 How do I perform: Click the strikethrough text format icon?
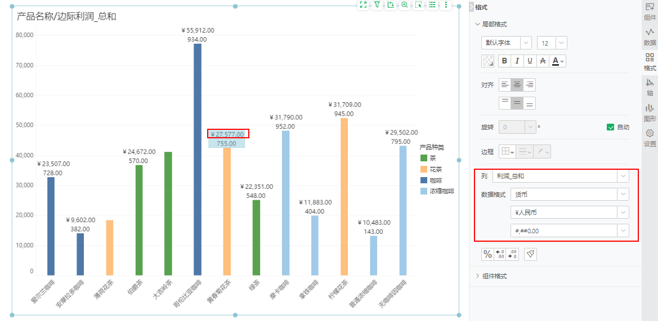click(543, 61)
